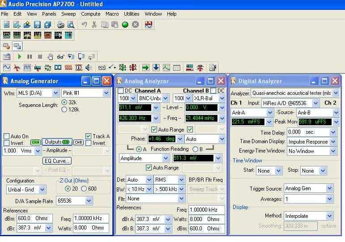This screenshot has height=242, width=345.
Task: Click the New Test toolbar icon
Action: tap(7, 25)
